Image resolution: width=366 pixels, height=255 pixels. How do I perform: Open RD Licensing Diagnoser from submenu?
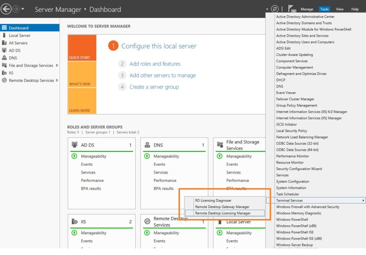(213, 201)
